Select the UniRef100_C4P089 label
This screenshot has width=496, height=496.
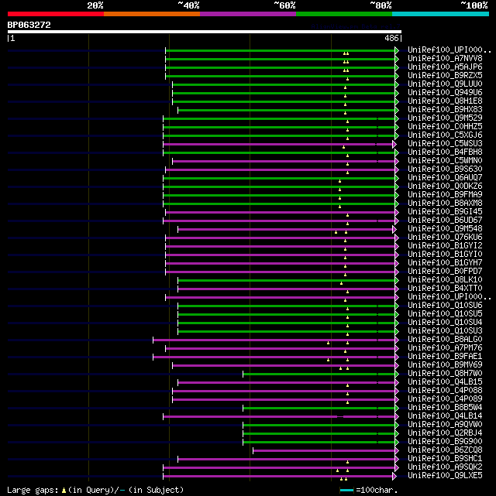click(445, 399)
